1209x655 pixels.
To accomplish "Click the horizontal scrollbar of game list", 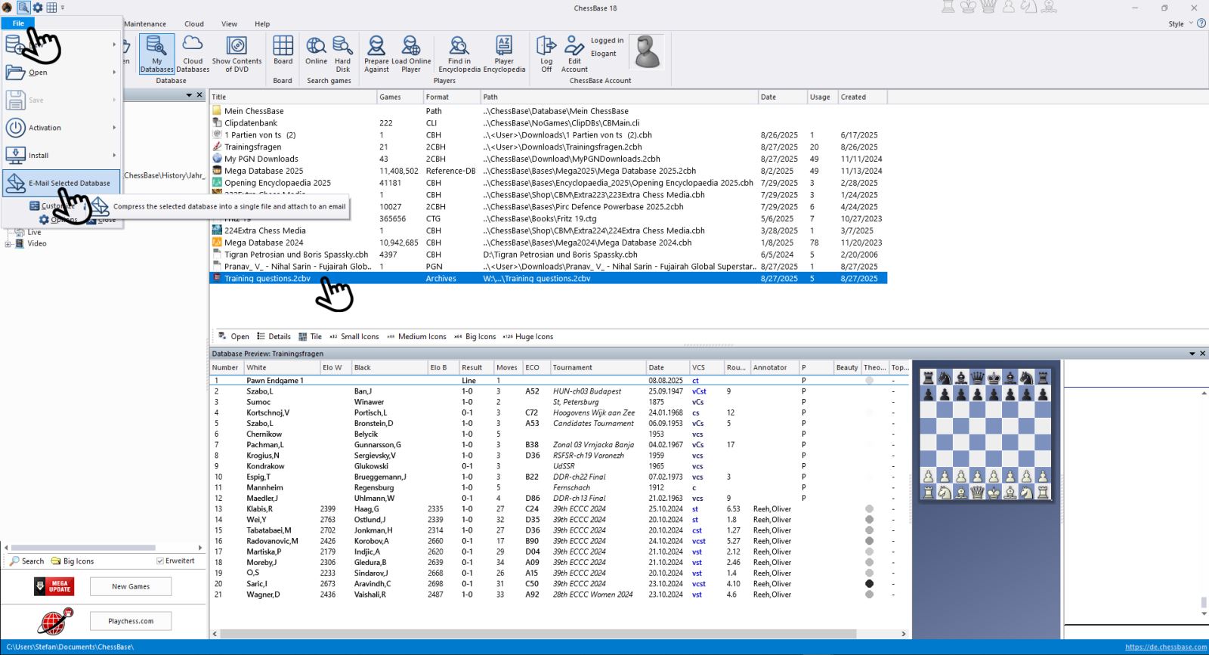I will [x=536, y=634].
